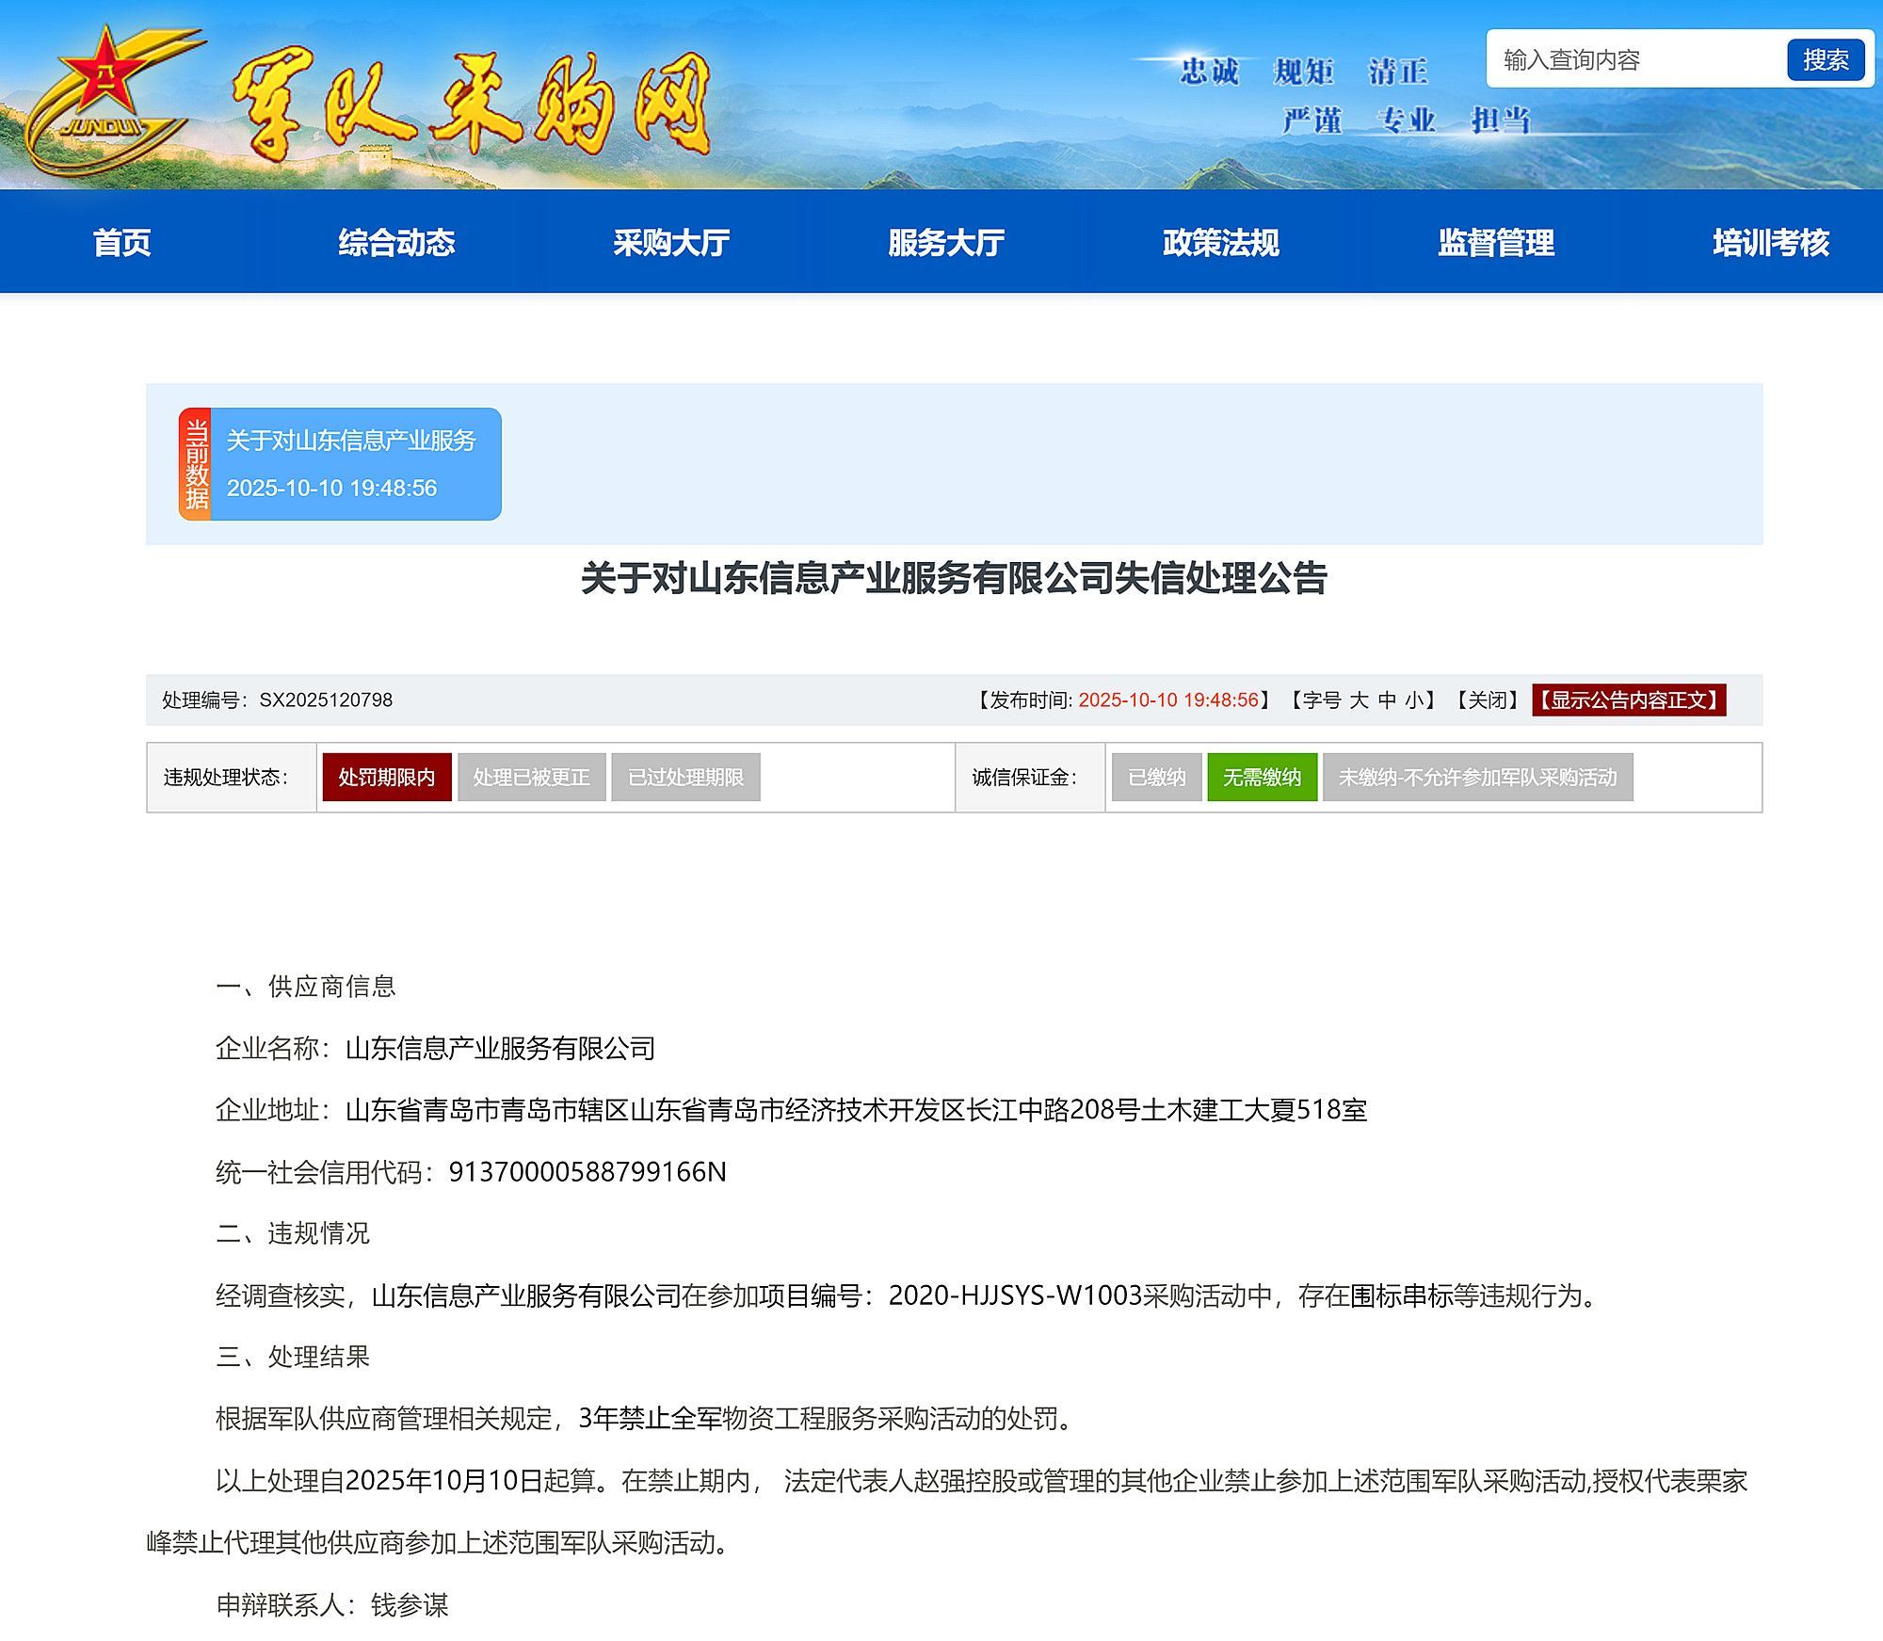1883x1641 pixels.
Task: Click the 已过处理期限 status tag
Action: (685, 778)
